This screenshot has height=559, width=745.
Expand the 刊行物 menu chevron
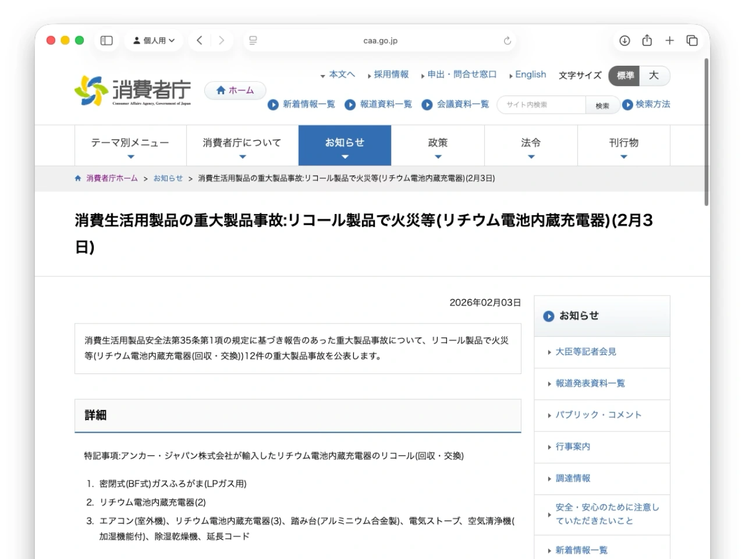(622, 156)
